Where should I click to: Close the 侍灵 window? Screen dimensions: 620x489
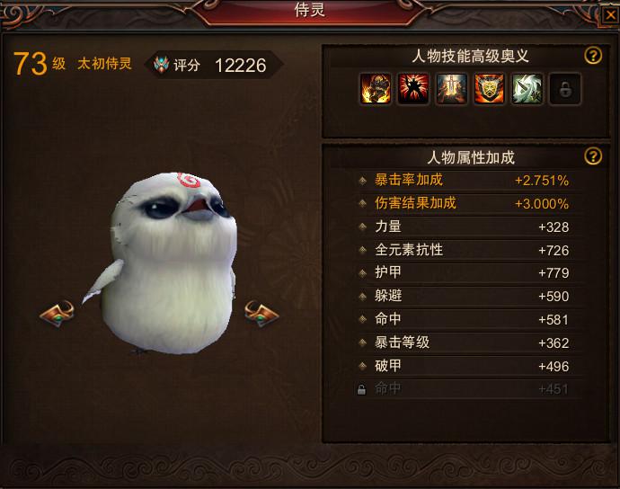click(610, 16)
